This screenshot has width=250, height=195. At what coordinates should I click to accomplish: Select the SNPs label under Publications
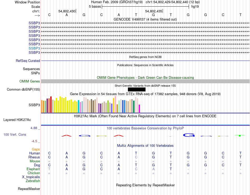point(36,73)
